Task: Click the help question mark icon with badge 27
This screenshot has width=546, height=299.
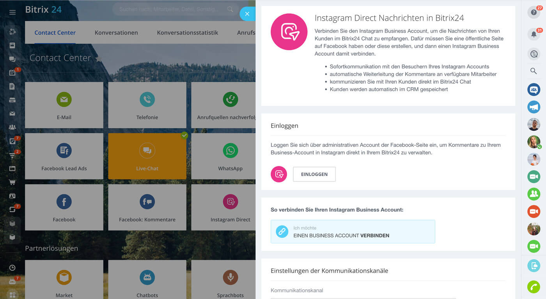Action: click(534, 12)
